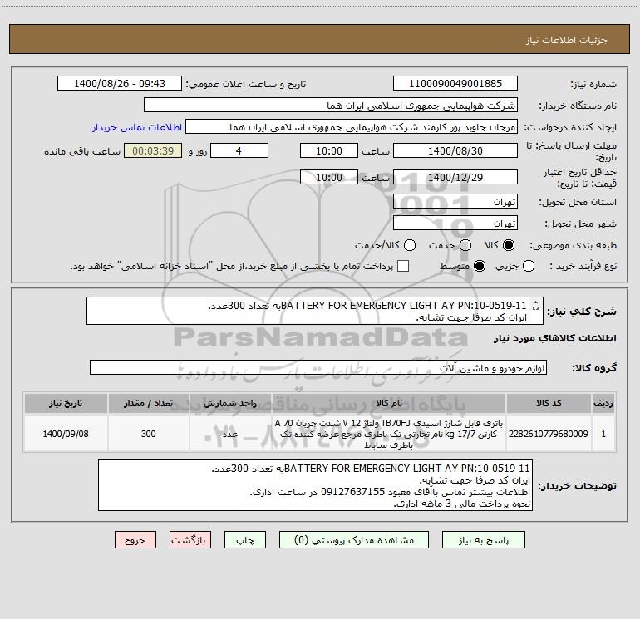Click the price validity hour field 10:00
The image size is (640, 619).
tap(329, 177)
